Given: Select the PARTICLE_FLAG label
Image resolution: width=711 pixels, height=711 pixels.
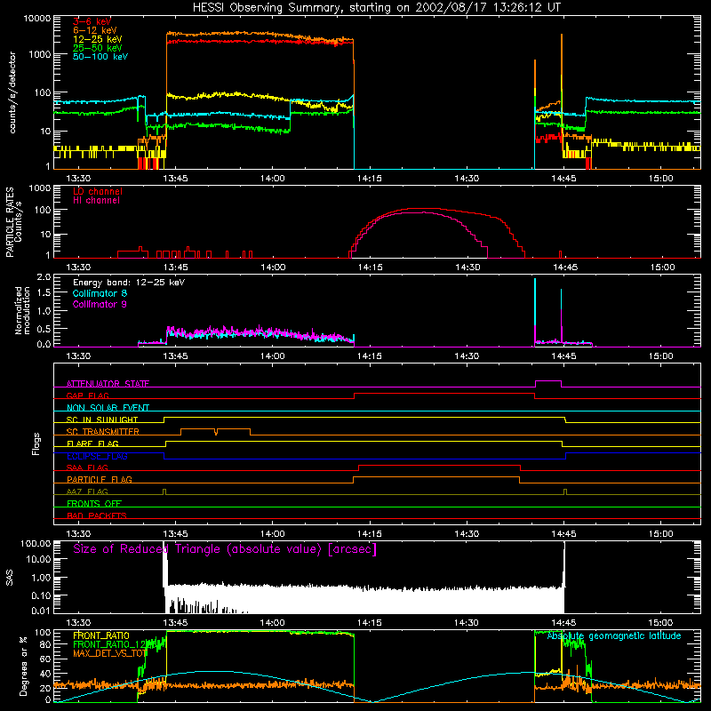Looking at the screenshot, I should coord(100,479).
